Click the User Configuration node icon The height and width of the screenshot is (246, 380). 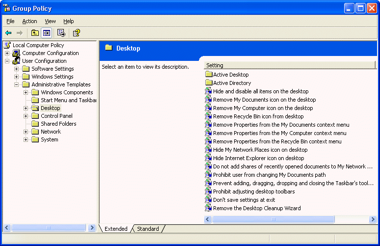click(x=16, y=61)
